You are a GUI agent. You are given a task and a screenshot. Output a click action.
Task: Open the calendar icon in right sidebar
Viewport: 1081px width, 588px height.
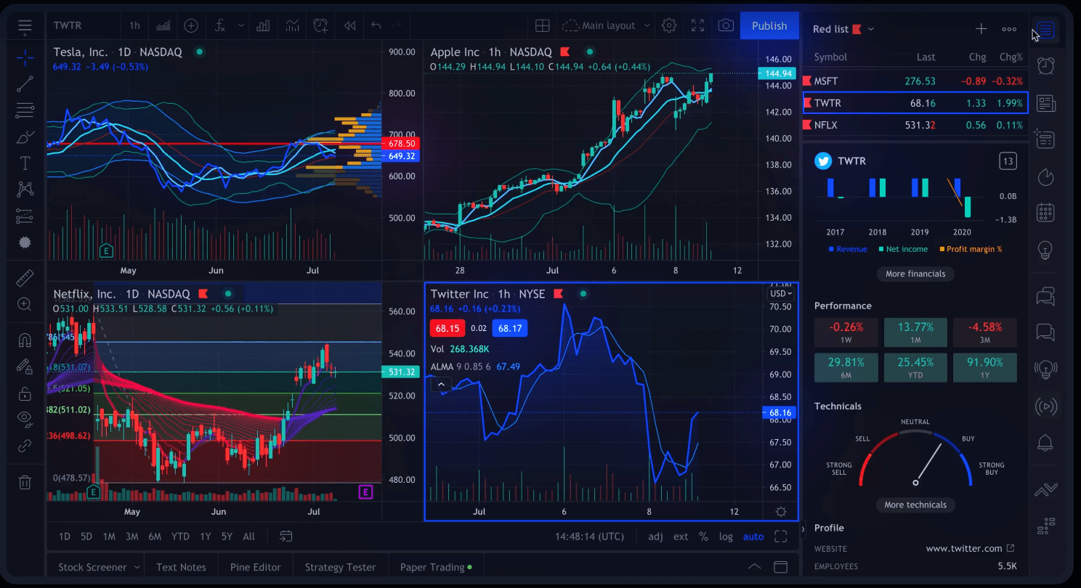click(x=1045, y=213)
